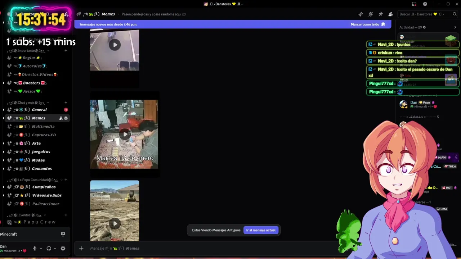The image size is (461, 259).
Task: Click the invite people icon on Memes channel
Action: tap(61, 118)
